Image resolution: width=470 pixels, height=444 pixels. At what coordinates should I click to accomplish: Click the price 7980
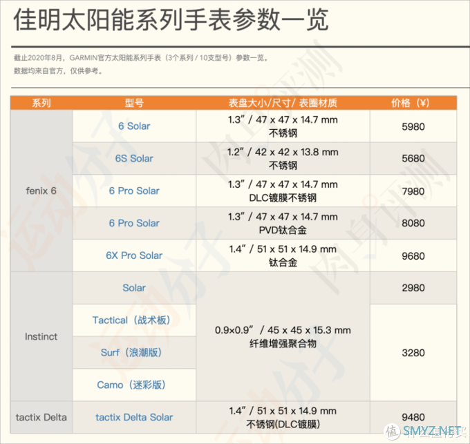point(413,191)
